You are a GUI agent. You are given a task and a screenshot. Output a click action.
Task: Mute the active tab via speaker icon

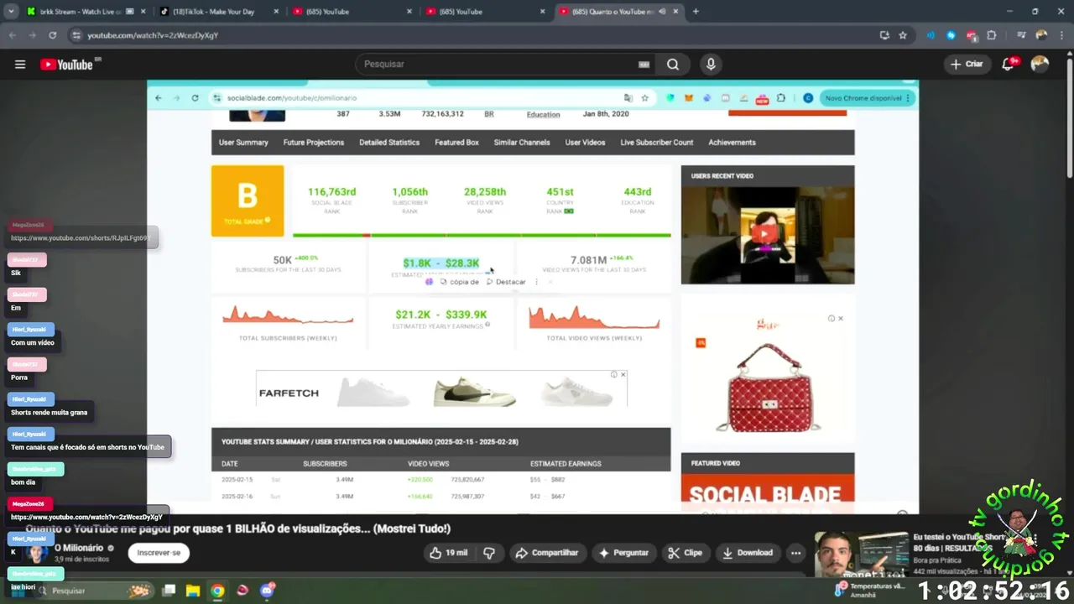click(x=662, y=12)
